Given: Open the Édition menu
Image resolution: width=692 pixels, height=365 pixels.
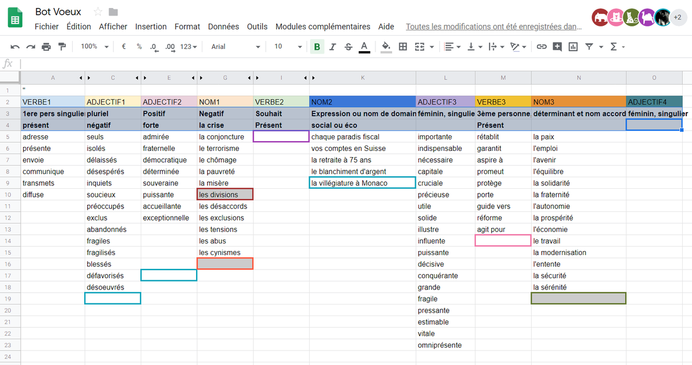Looking at the screenshot, I should (78, 26).
